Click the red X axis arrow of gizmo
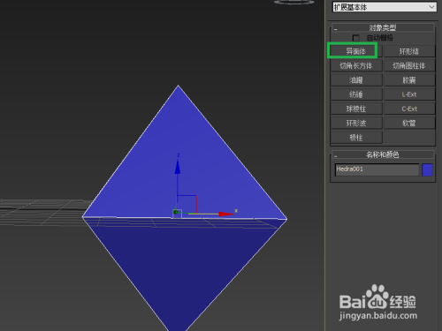The height and width of the screenshot is (331, 442). click(226, 214)
